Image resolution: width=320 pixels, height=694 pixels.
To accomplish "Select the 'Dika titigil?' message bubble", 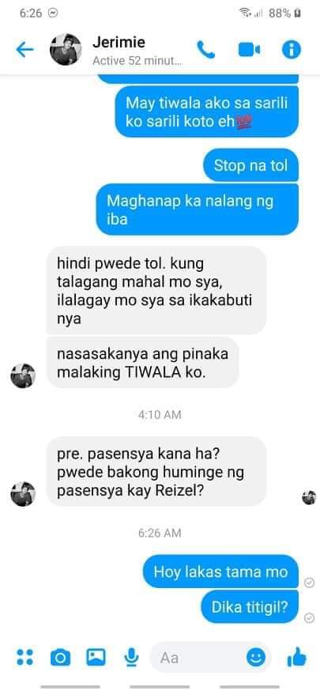I will click(250, 607).
